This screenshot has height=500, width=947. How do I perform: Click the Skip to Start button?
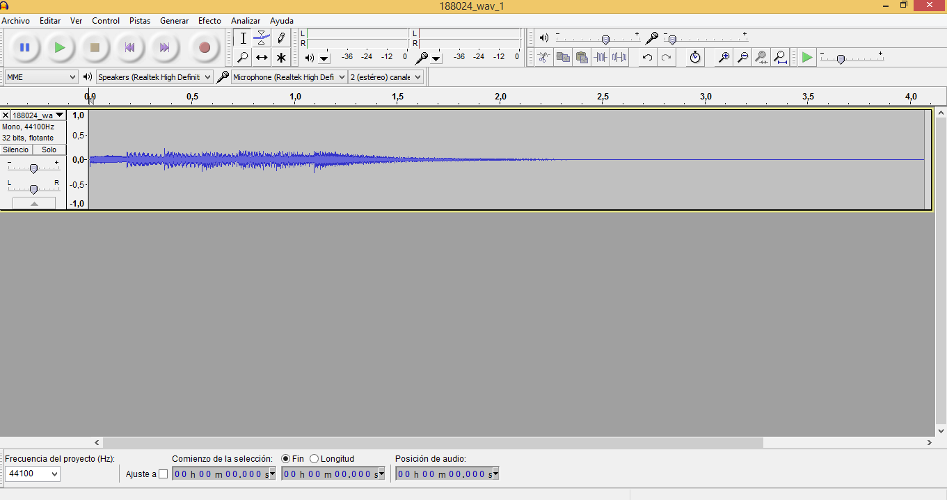pyautogui.click(x=129, y=47)
